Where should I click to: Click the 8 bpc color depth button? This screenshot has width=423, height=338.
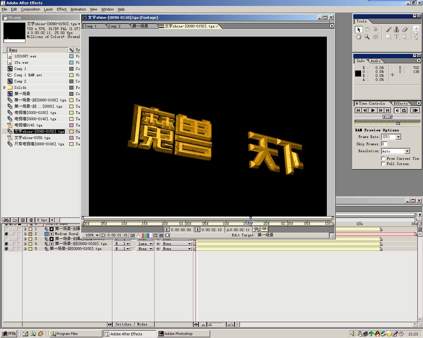coord(42,220)
